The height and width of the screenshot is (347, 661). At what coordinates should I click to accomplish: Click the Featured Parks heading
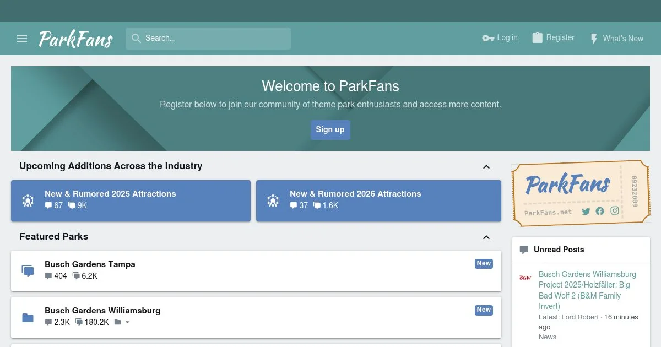[x=53, y=237]
